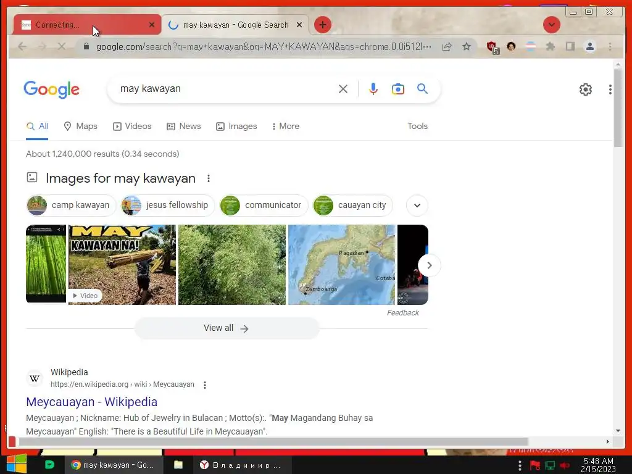
Task: Open search by image camera icon
Action: pos(398,89)
